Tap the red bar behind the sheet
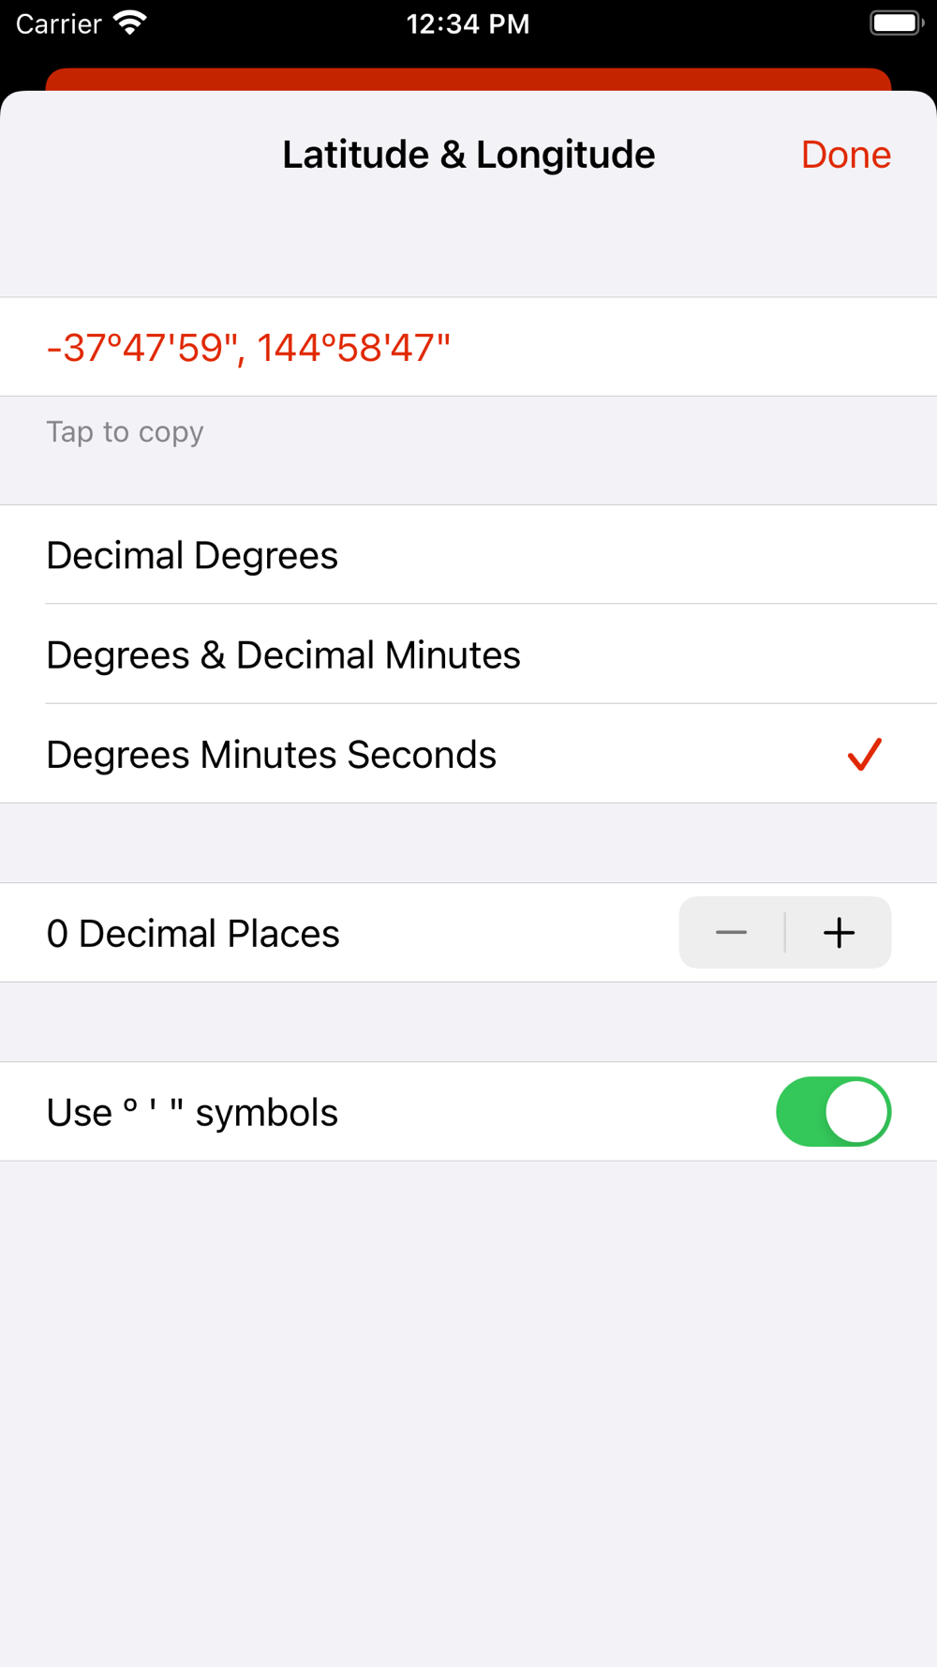The width and height of the screenshot is (937, 1667). click(468, 79)
